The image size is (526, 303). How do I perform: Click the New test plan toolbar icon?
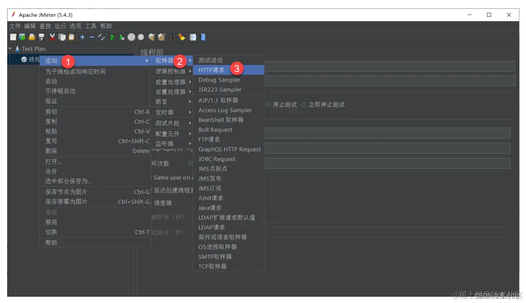13,37
